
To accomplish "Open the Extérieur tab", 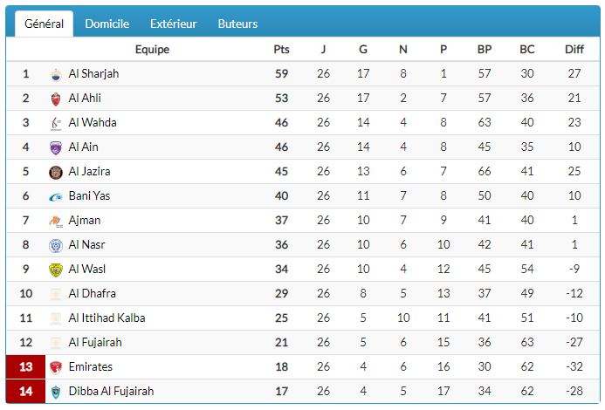I will pos(173,24).
